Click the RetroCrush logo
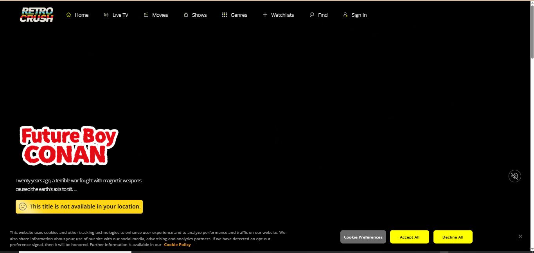The width and height of the screenshot is (534, 253). point(37,15)
